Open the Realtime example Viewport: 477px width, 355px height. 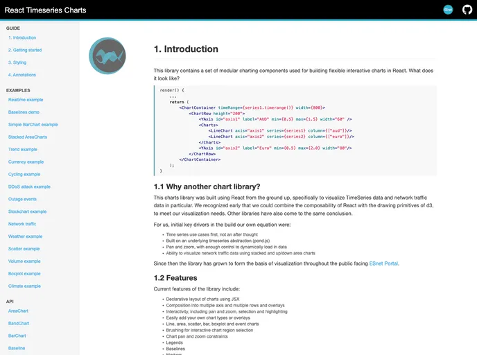click(26, 100)
